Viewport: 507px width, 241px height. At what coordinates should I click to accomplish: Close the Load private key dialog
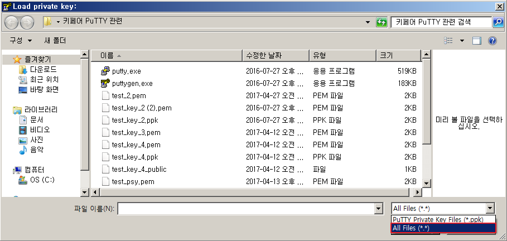click(x=499, y=7)
